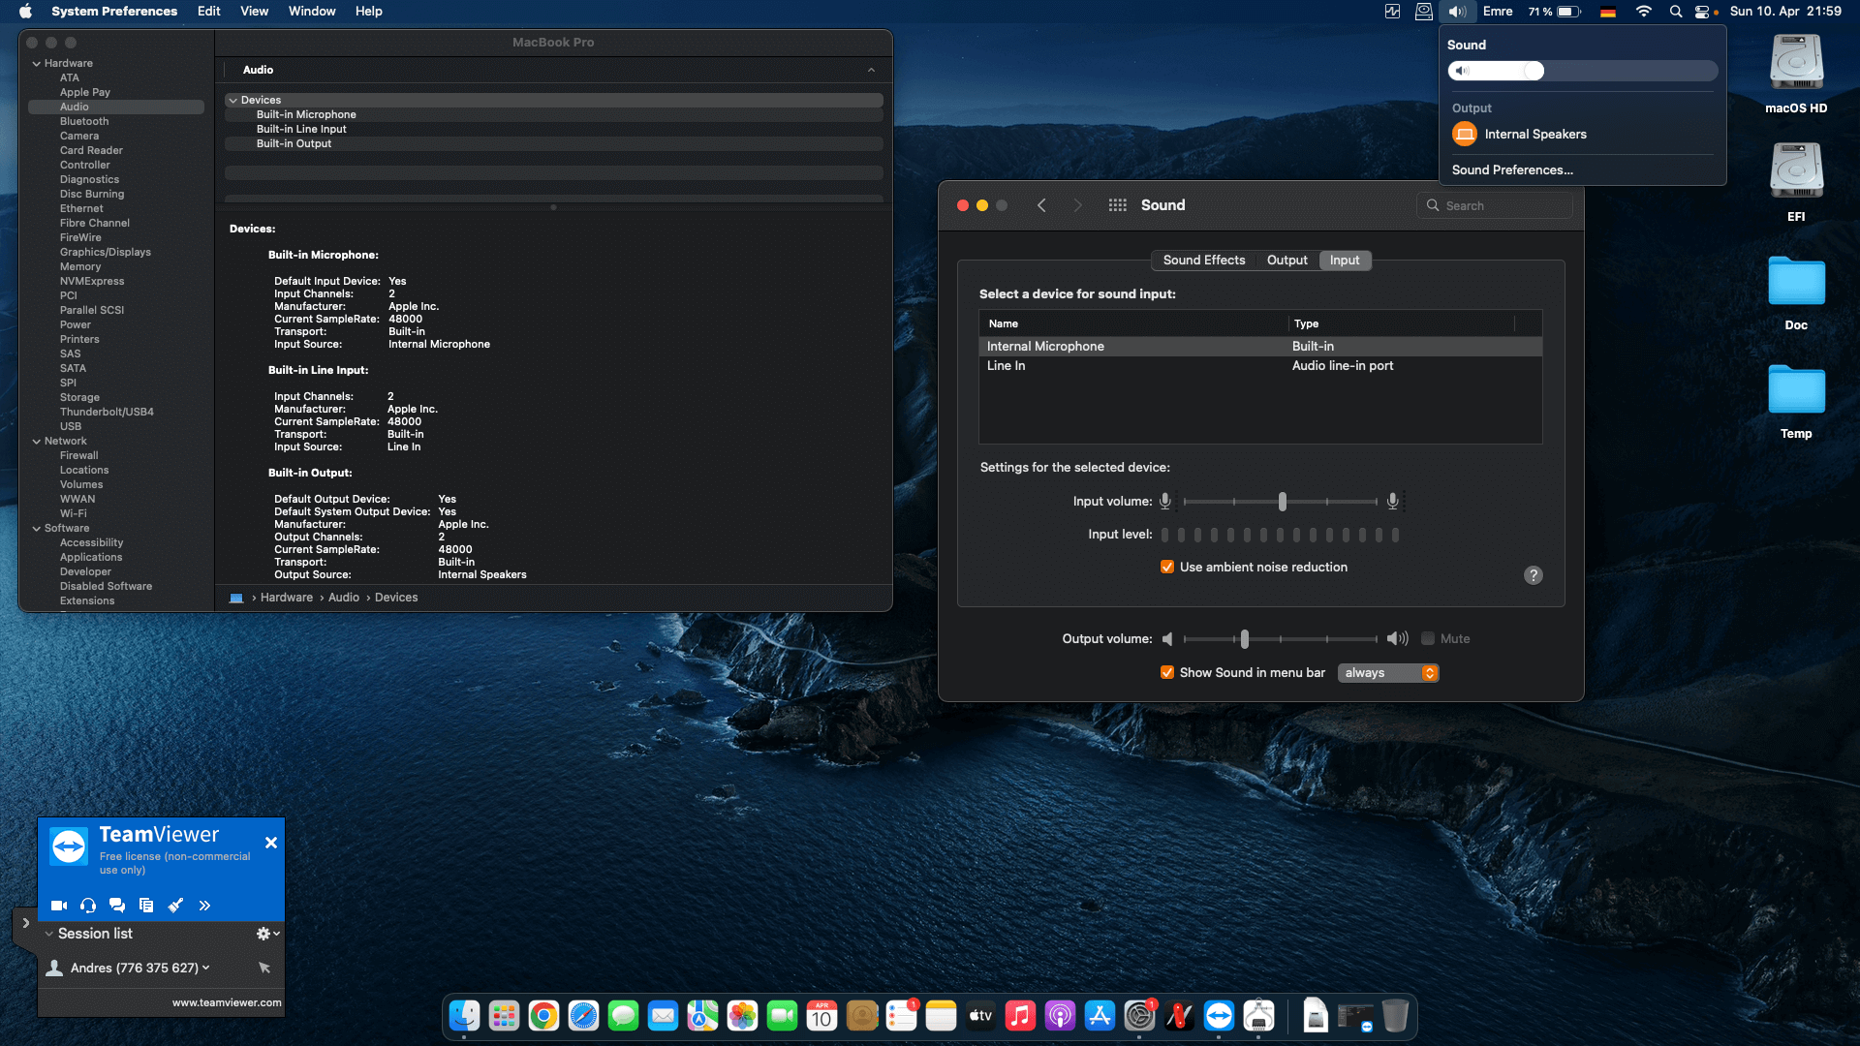Collapse the Hardware sidebar section
This screenshot has height=1046, width=1860.
click(37, 64)
